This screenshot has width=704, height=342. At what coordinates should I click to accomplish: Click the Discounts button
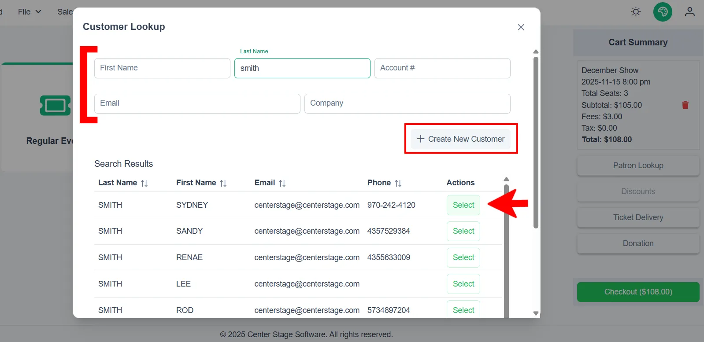pyautogui.click(x=638, y=191)
